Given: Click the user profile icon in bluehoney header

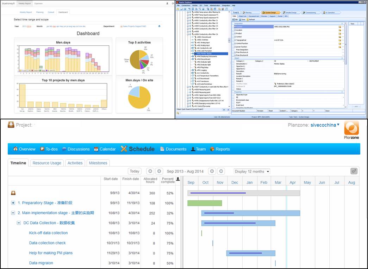Looking at the screenshot, I should [x=167, y=4].
